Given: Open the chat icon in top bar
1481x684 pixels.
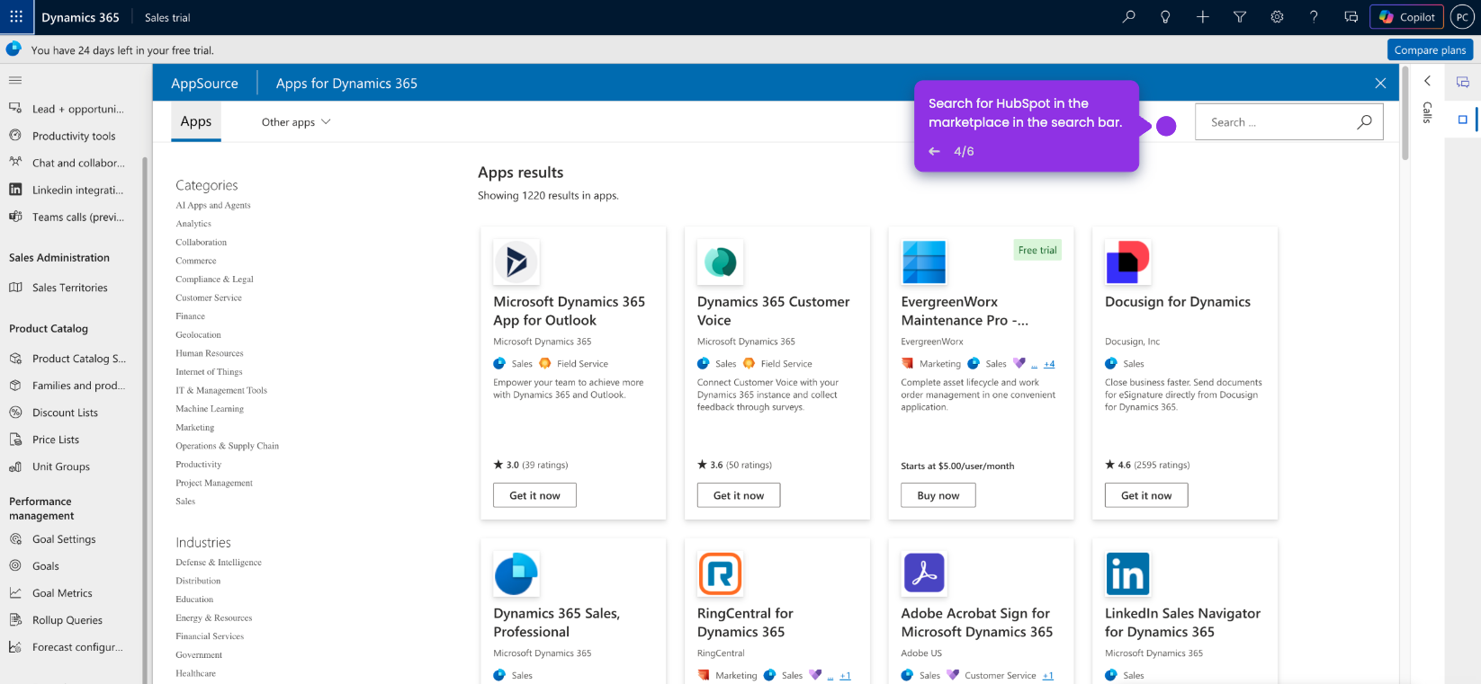Looking at the screenshot, I should tap(1351, 17).
